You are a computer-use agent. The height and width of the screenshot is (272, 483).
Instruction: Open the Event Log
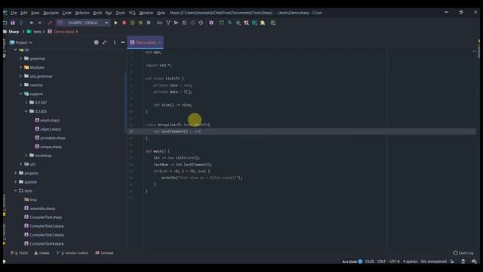pos(463,253)
